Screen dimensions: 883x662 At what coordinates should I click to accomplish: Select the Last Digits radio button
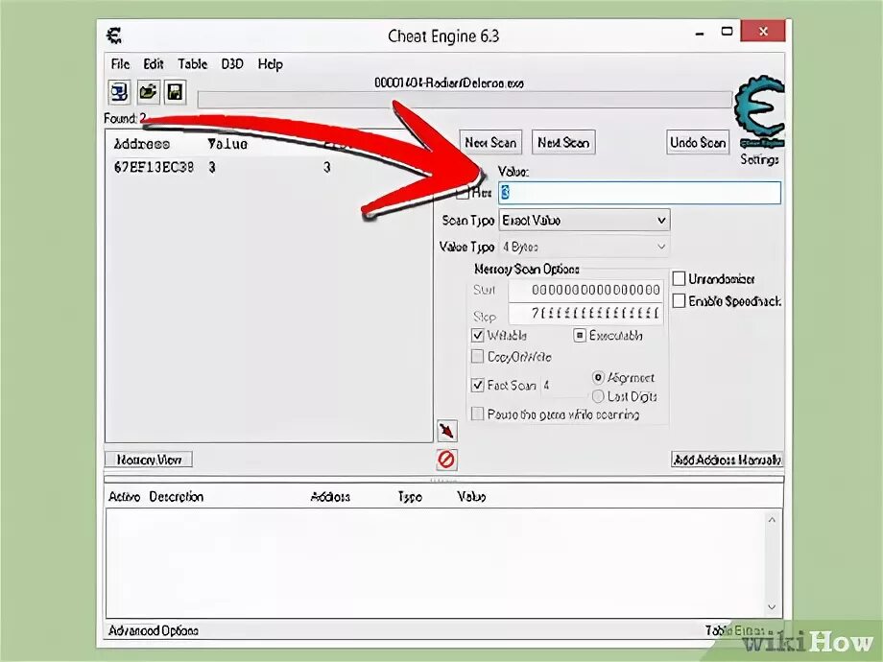coord(598,396)
